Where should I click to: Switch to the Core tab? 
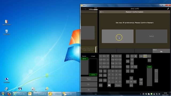(x=96, y=9)
